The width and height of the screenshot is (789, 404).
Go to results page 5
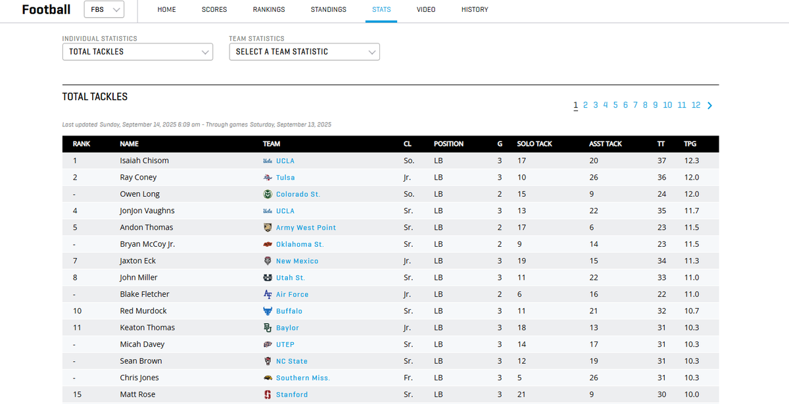(615, 105)
